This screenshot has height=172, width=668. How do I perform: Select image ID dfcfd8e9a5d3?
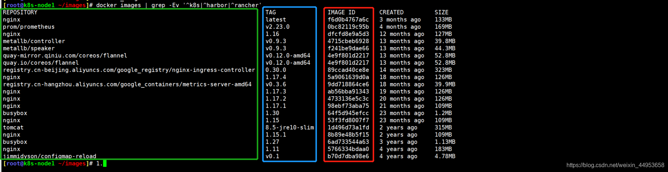[x=348, y=34]
